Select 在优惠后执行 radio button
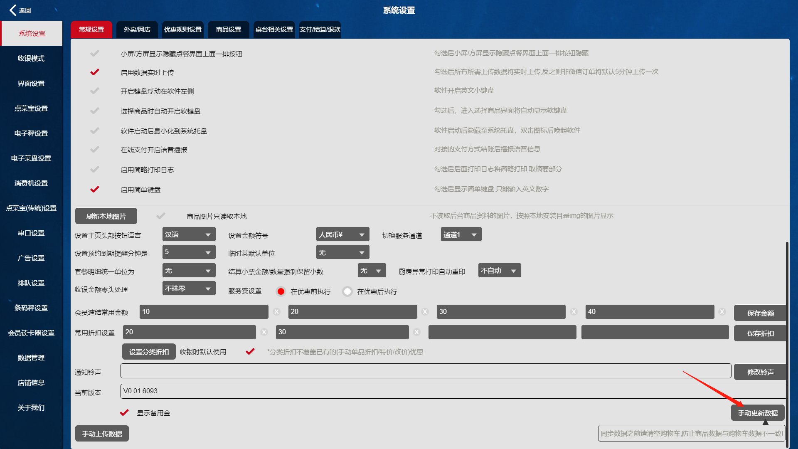The image size is (798, 449). click(x=347, y=291)
